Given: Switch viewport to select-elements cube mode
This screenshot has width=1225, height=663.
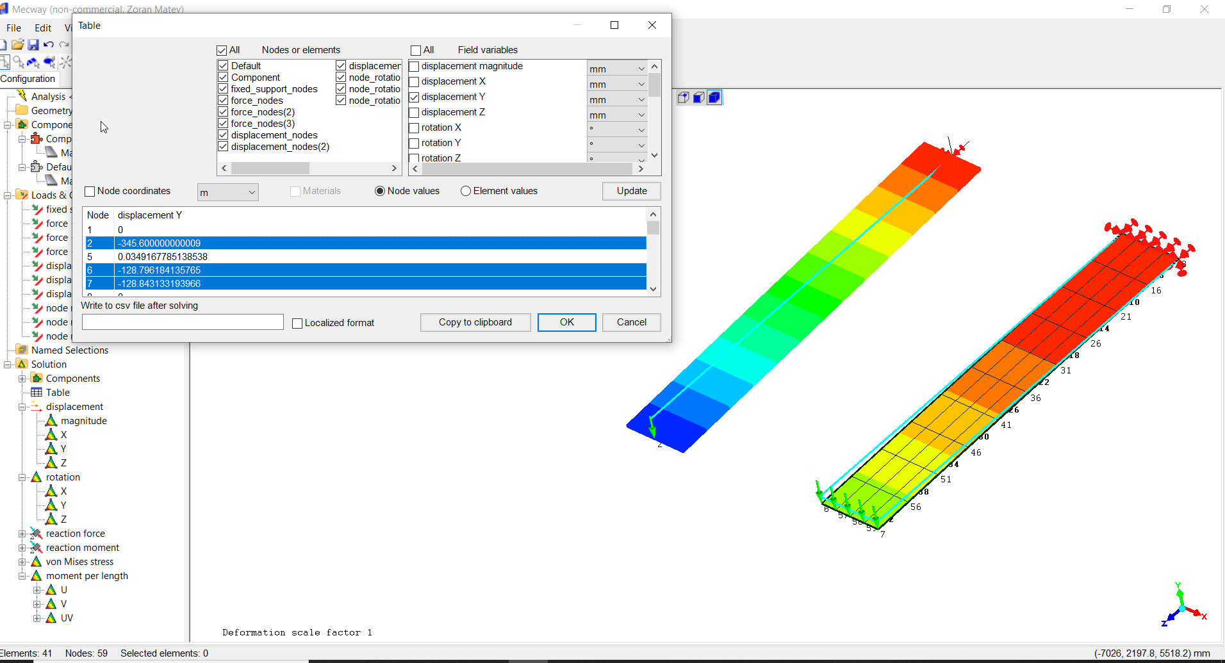Looking at the screenshot, I should pos(714,97).
